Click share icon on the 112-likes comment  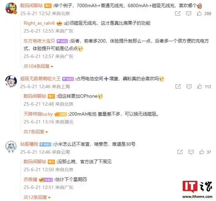pyautogui.click(x=178, y=86)
